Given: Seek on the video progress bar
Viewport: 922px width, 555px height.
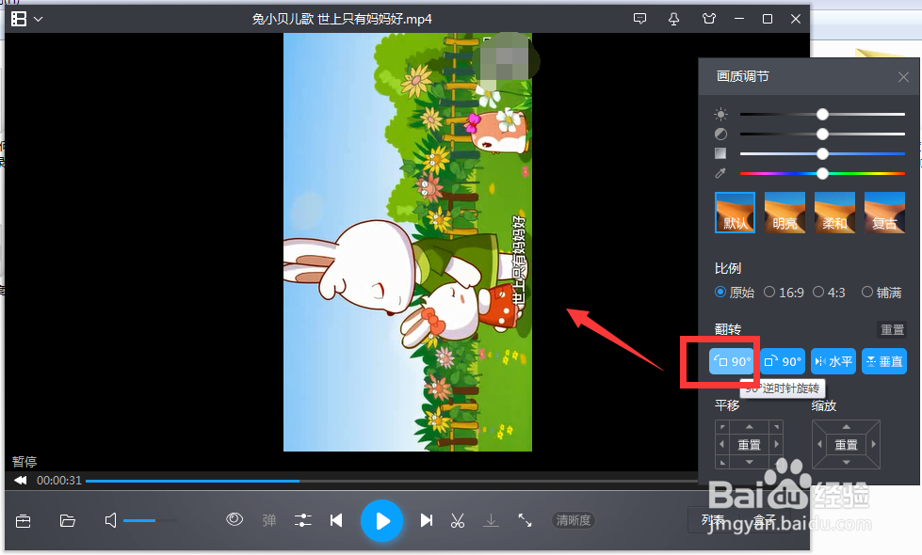Looking at the screenshot, I should coord(392,481).
